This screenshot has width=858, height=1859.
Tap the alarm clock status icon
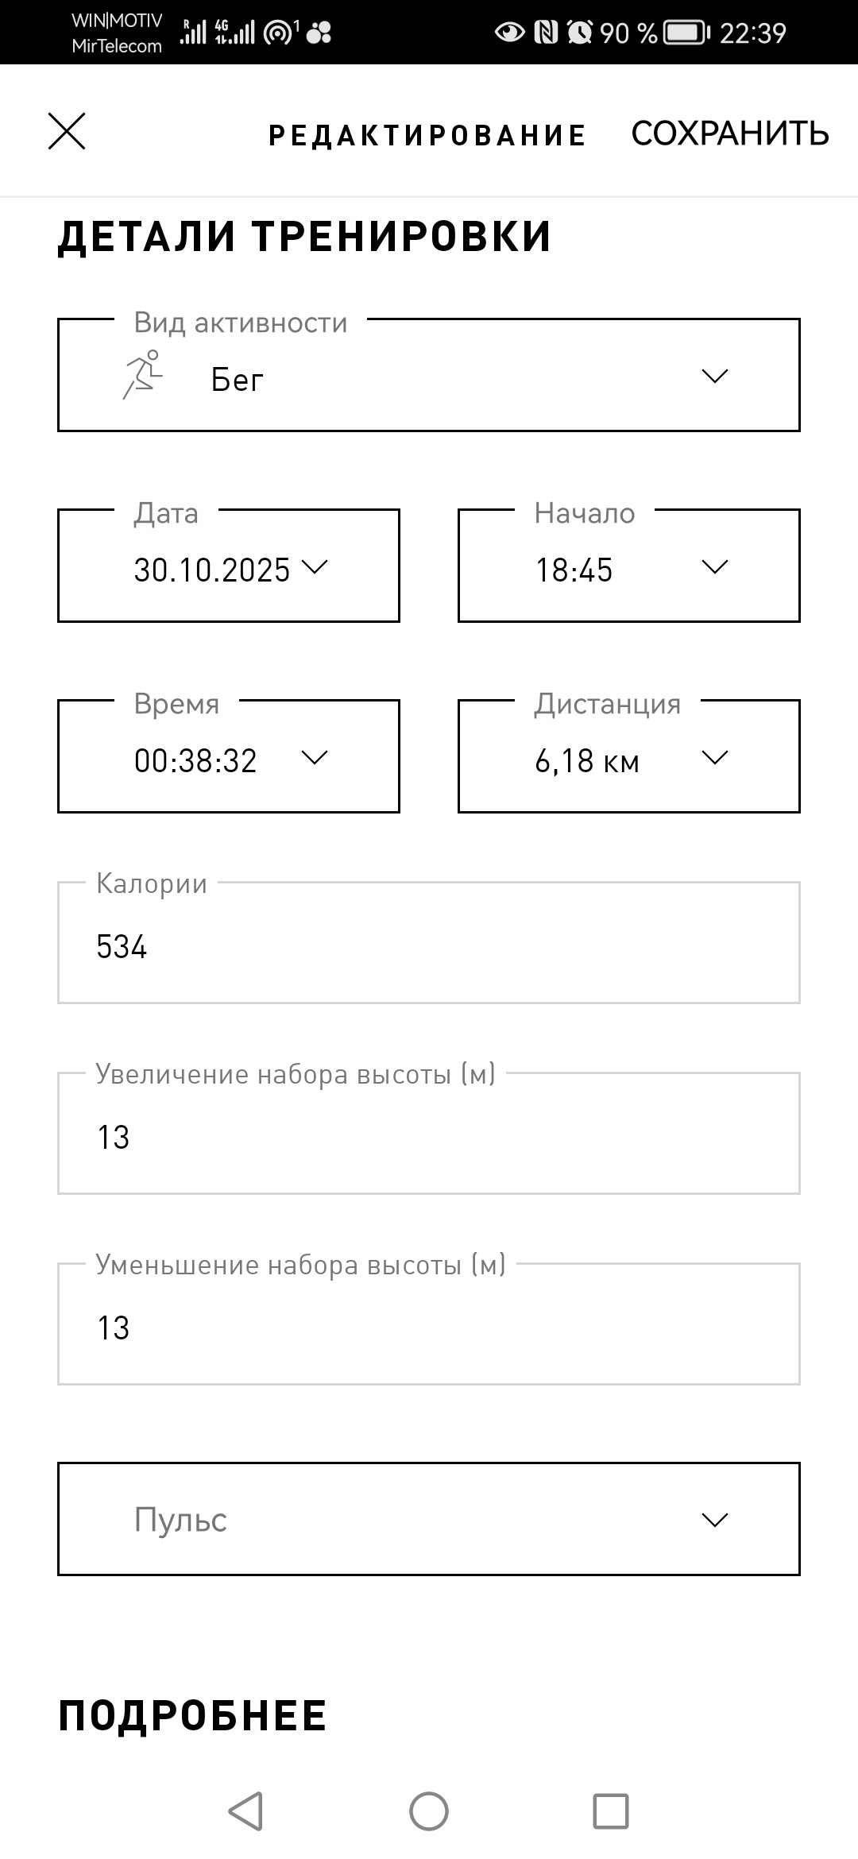click(x=580, y=32)
